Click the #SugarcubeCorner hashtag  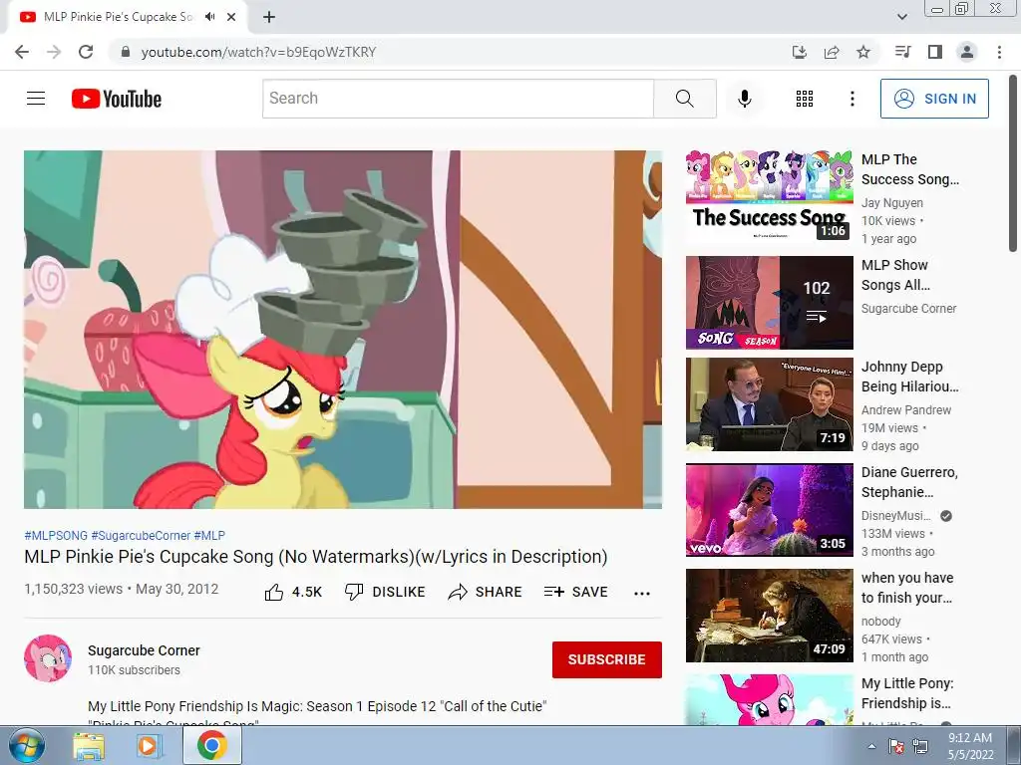click(x=141, y=535)
